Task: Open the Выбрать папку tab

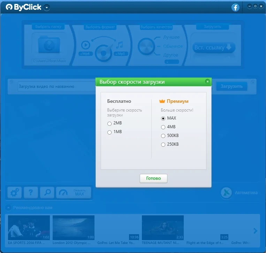Action: tap(48, 26)
